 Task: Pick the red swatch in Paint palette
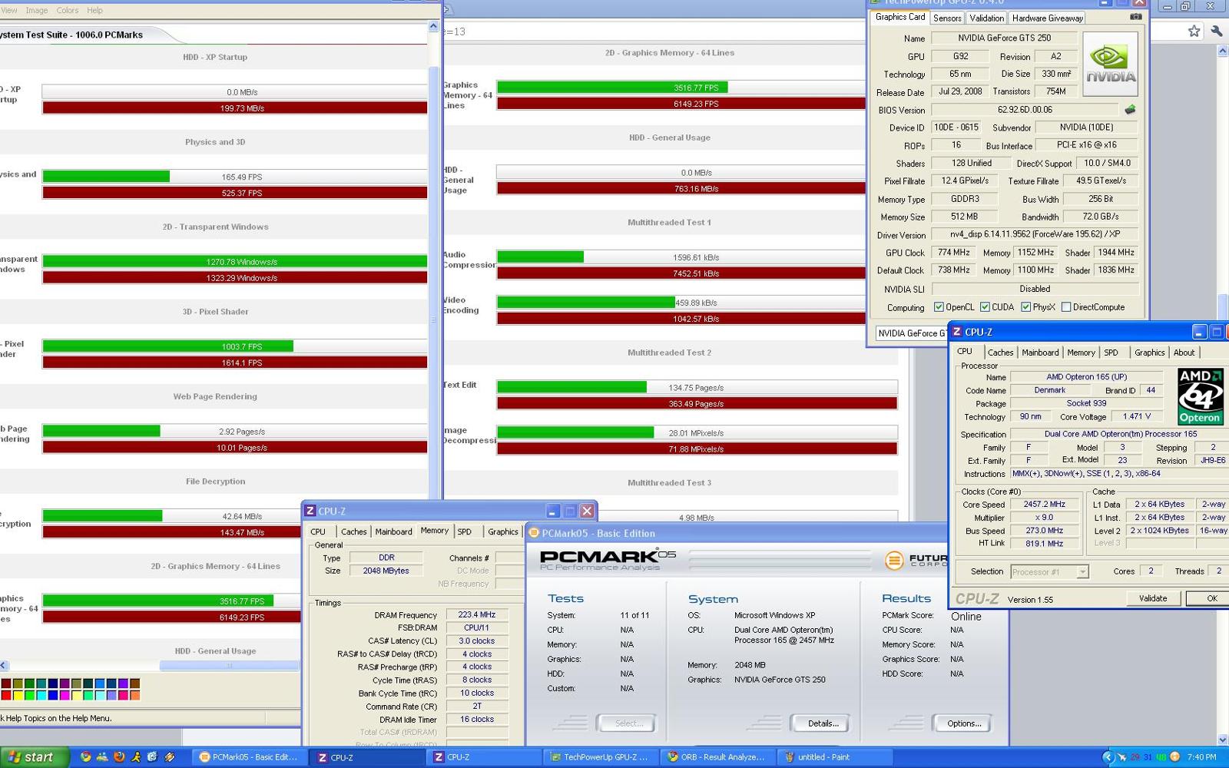coord(6,695)
